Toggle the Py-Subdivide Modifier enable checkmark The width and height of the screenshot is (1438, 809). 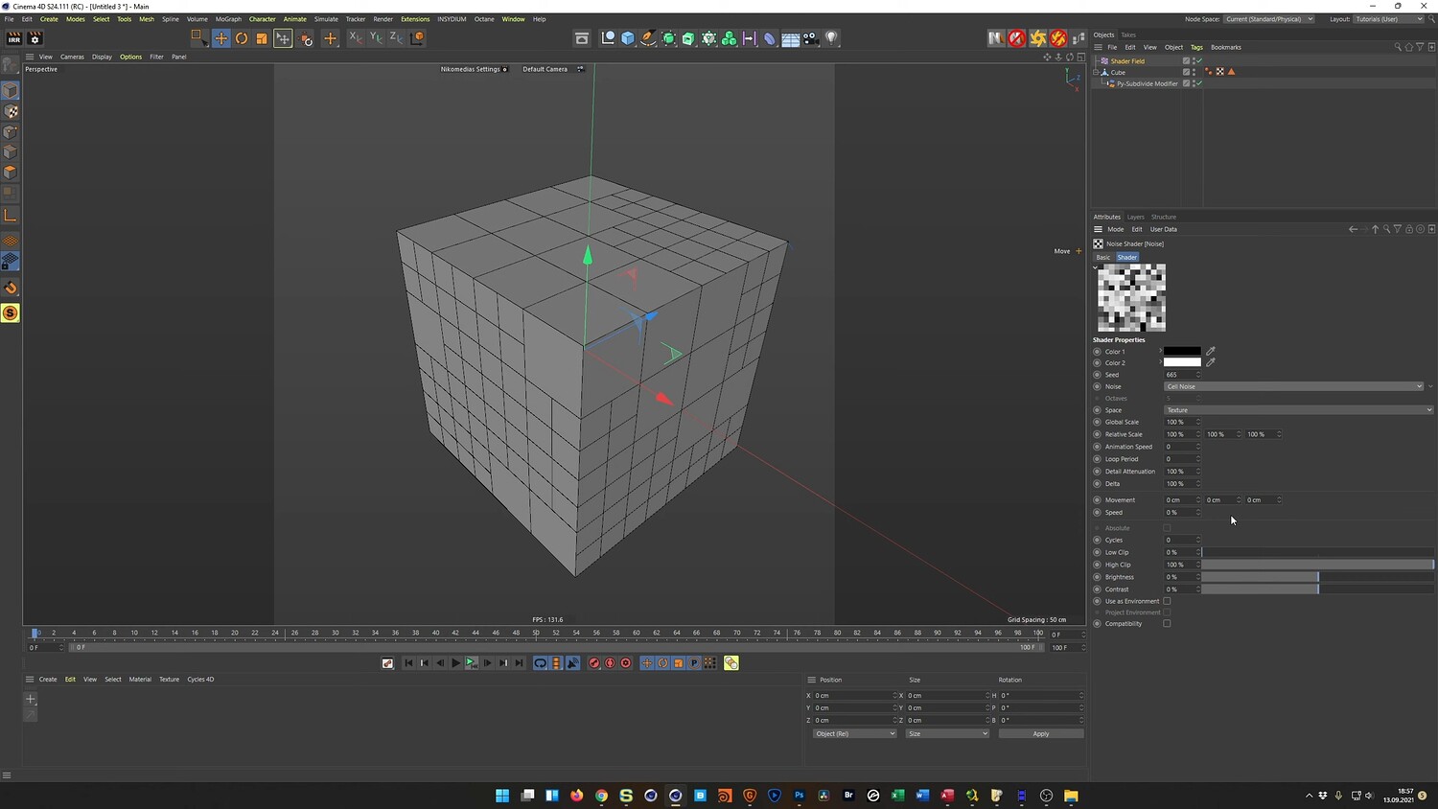pos(1198,83)
